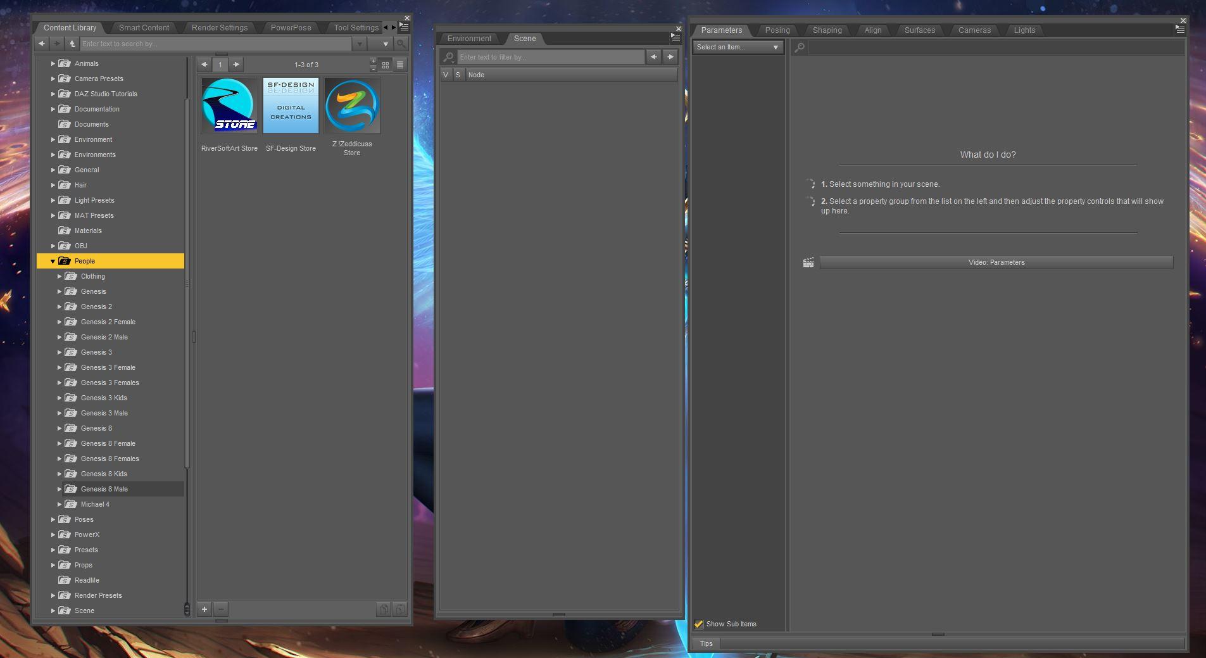Open the Shaping tab
The width and height of the screenshot is (1206, 658).
pos(827,30)
